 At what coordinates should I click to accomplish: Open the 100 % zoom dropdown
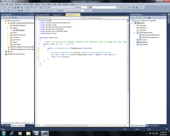click(x=42, y=125)
